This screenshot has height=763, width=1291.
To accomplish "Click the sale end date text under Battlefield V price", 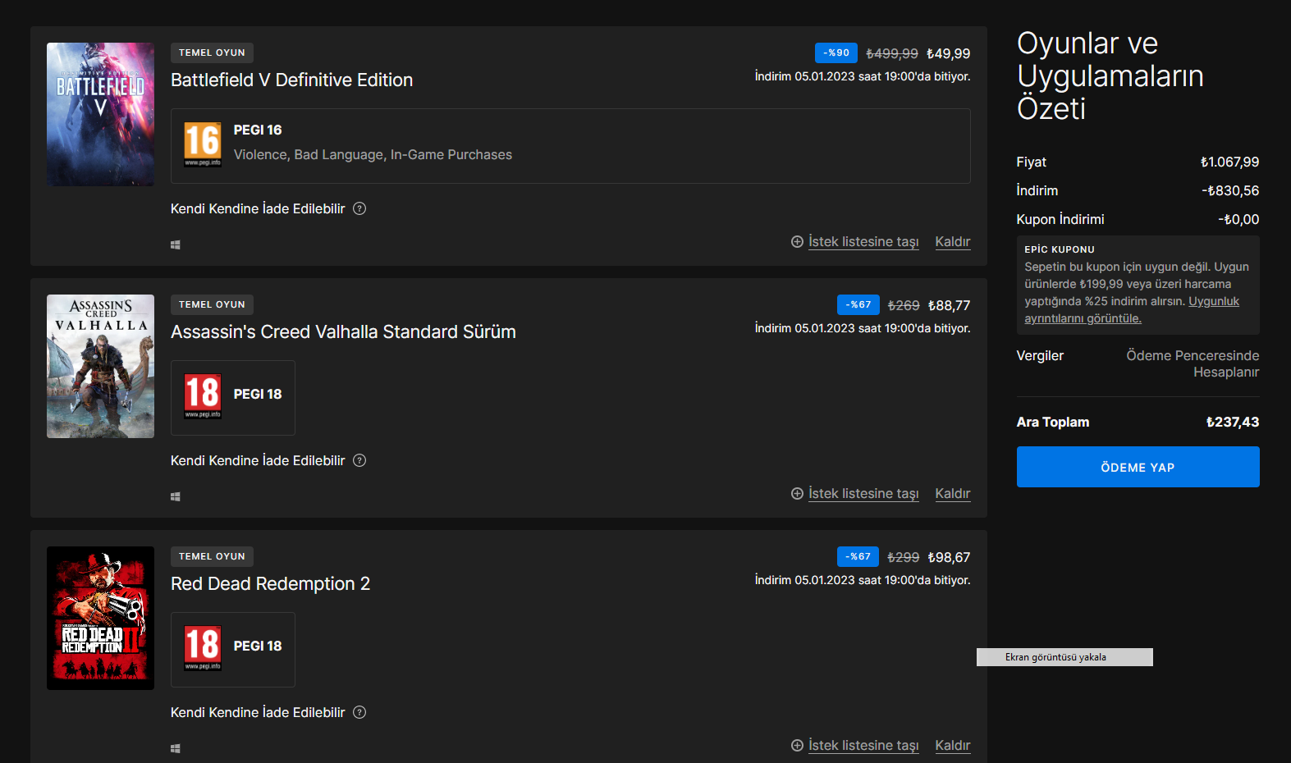I will click(x=863, y=76).
